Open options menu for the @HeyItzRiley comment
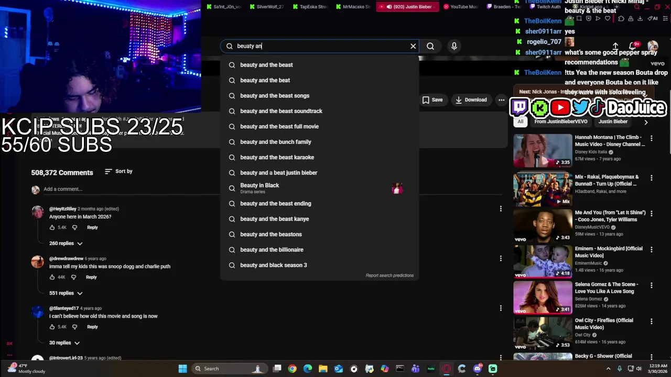Screen dimensions: 671x377 click(x=501, y=209)
